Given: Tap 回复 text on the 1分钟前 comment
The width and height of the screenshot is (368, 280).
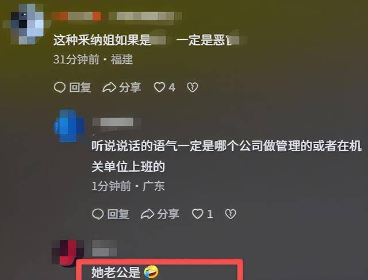Looking at the screenshot, I should tap(118, 214).
